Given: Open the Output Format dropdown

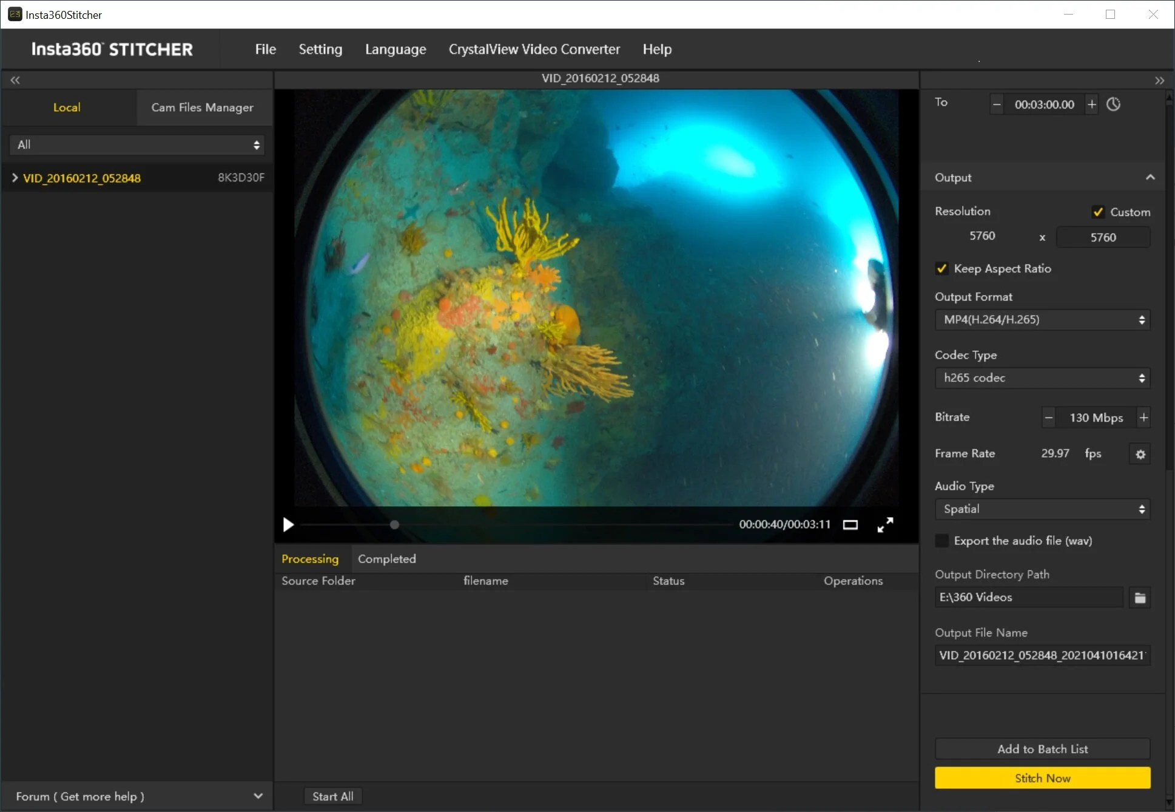Looking at the screenshot, I should [x=1042, y=320].
